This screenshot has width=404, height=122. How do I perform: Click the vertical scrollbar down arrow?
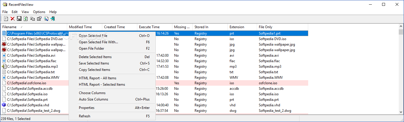(x=401, y=112)
